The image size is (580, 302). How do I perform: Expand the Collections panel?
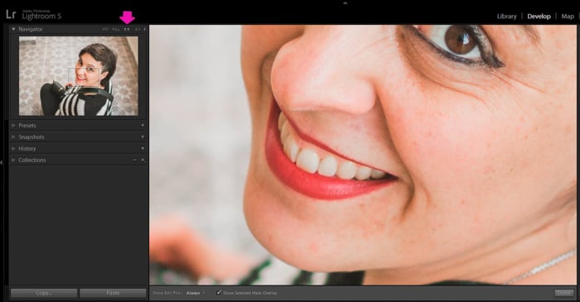pos(14,161)
